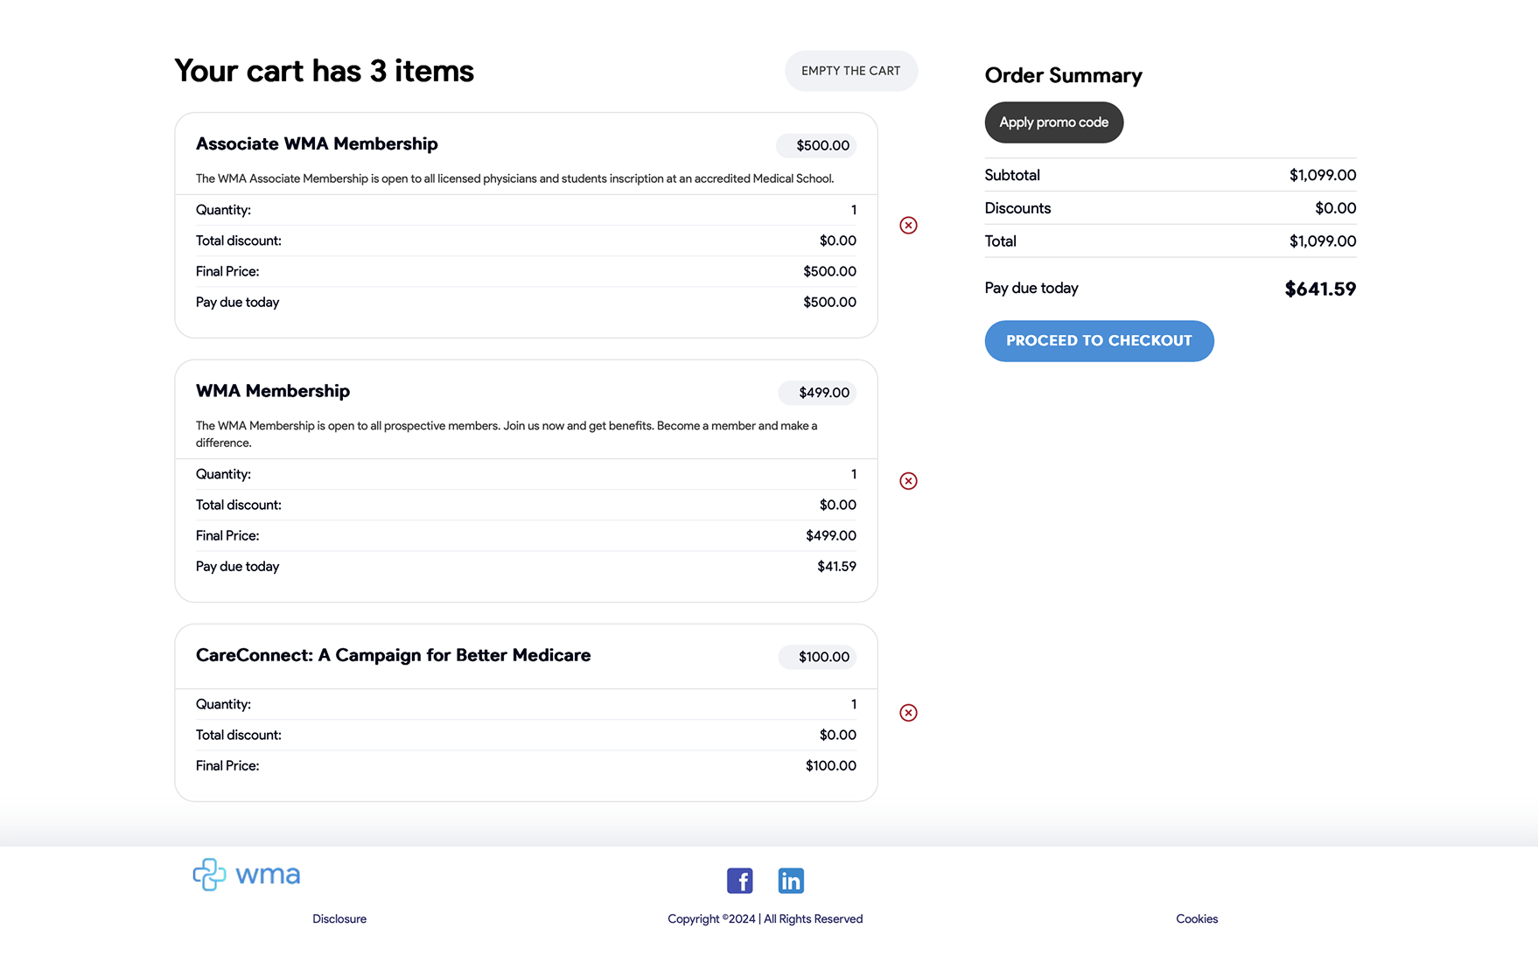
Task: Click the Order Summary heading
Action: (1063, 75)
